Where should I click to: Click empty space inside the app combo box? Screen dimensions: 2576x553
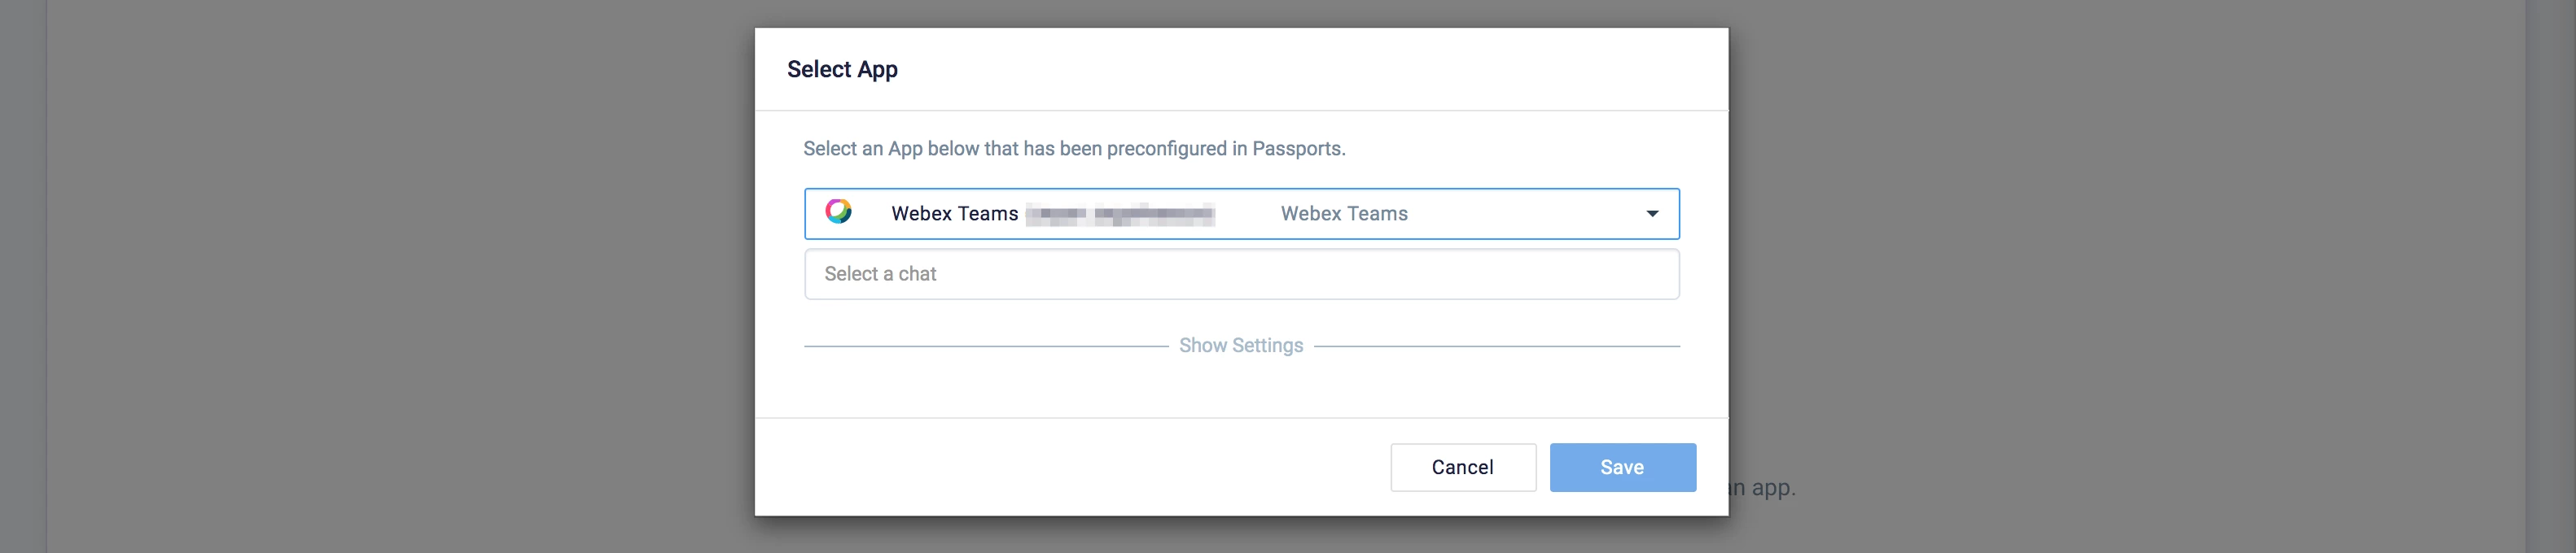click(x=1520, y=214)
